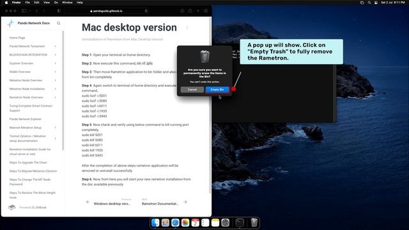This screenshot has width=409, height=230.
Task: Open Safari from the Dock
Action: [175, 223]
